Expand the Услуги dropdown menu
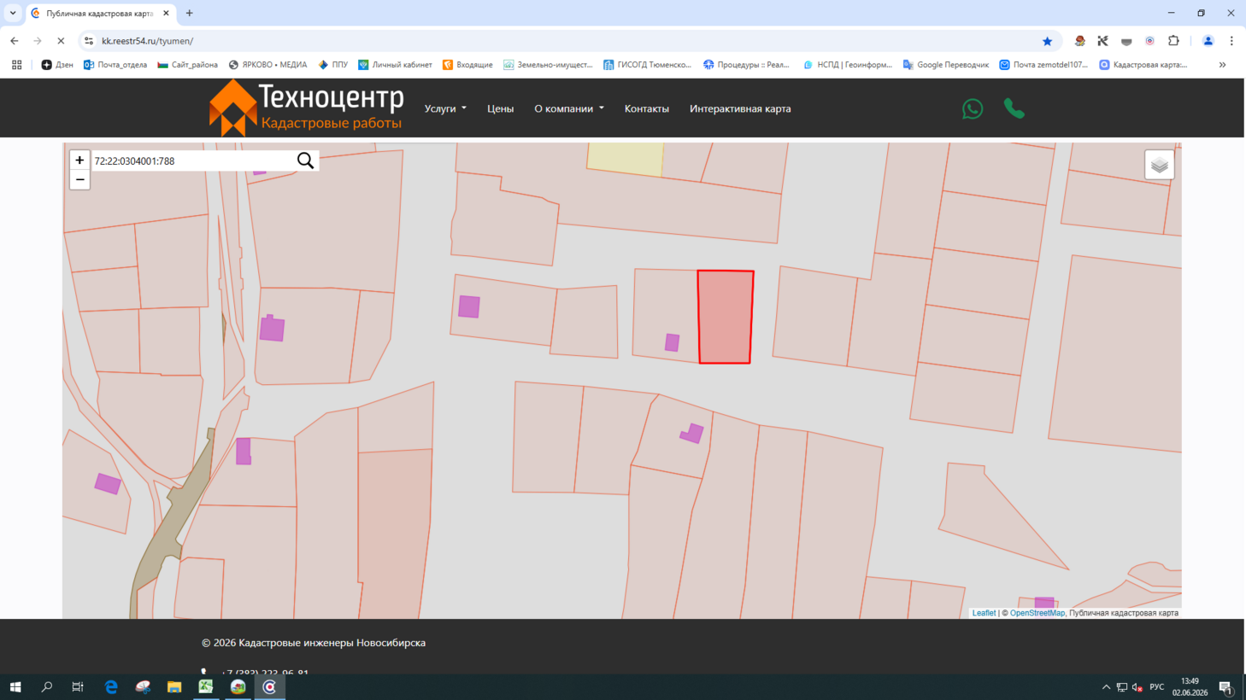 445,108
